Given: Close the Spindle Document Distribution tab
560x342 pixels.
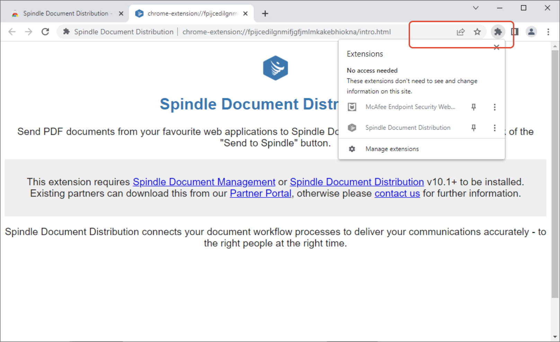Looking at the screenshot, I should pyautogui.click(x=121, y=13).
